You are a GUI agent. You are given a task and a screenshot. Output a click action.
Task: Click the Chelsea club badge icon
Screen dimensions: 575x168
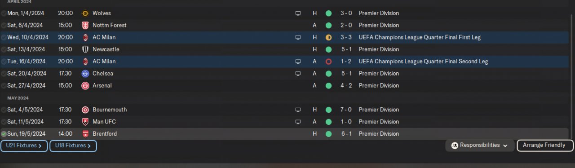(85, 74)
